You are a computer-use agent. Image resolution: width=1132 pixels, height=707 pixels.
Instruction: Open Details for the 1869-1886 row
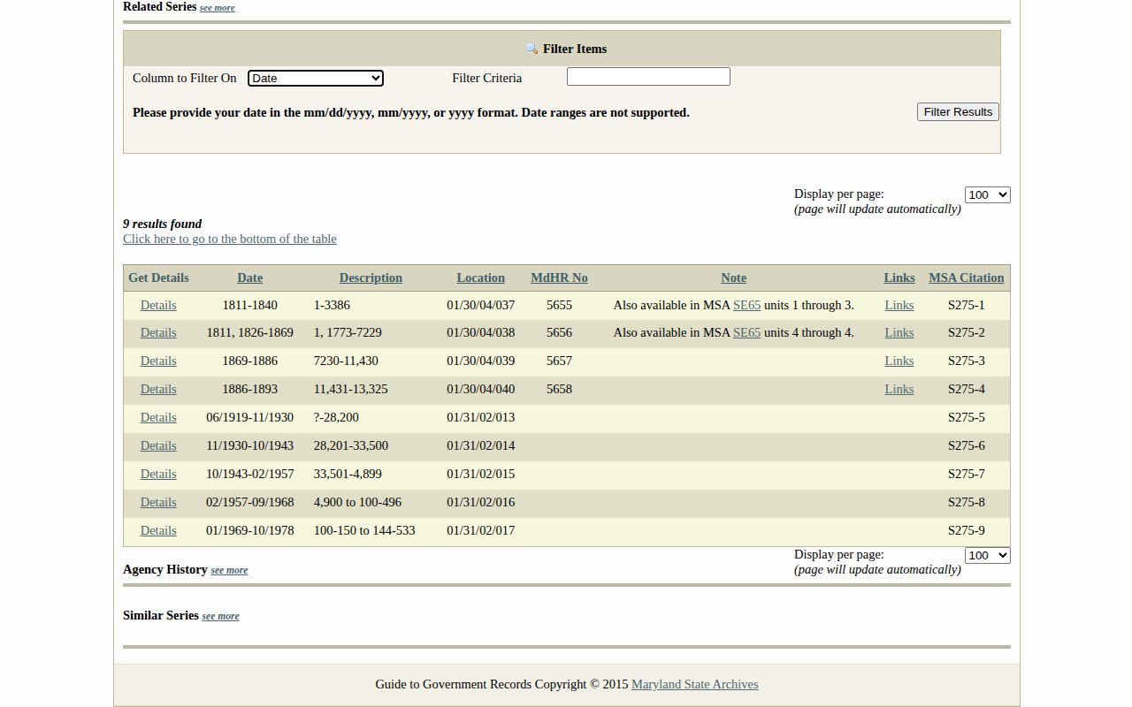[x=158, y=361]
